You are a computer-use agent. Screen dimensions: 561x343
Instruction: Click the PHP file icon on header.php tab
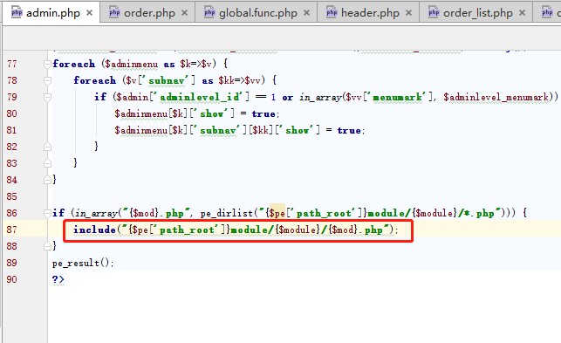(x=332, y=12)
